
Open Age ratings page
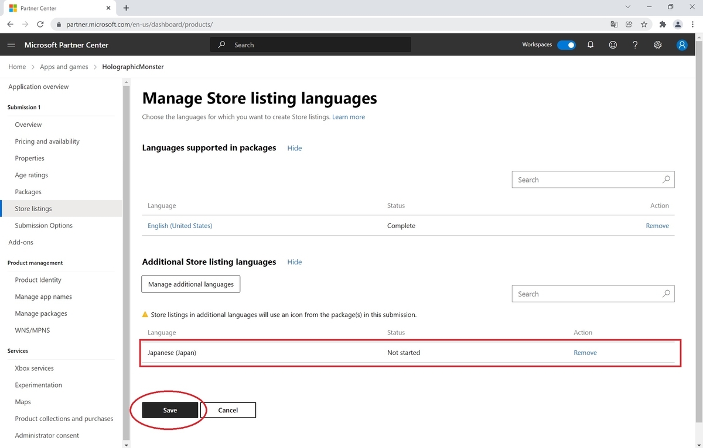[32, 175]
